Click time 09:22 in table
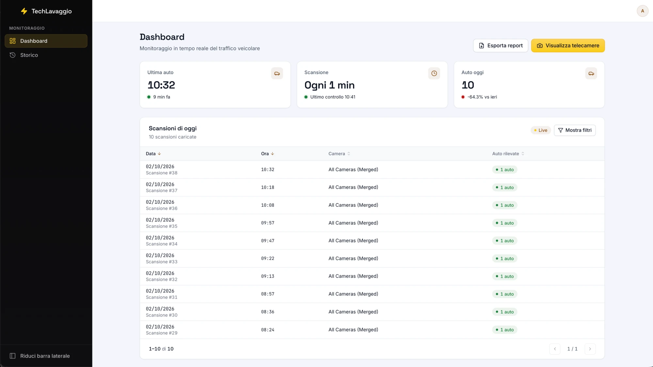653x367 pixels. tap(268, 259)
